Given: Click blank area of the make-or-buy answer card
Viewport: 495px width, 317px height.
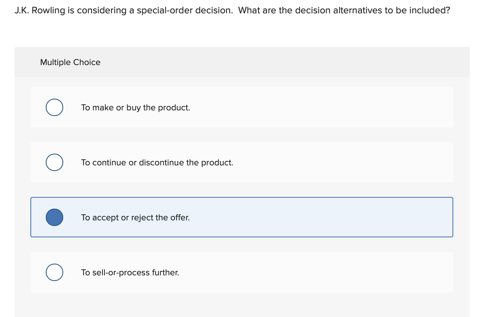Looking at the screenshot, I should [x=324, y=108].
